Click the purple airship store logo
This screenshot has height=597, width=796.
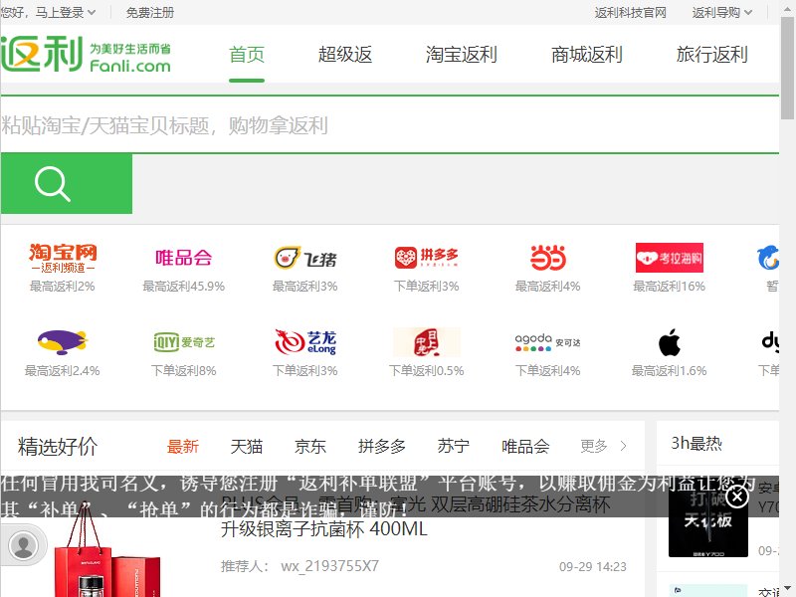63,342
